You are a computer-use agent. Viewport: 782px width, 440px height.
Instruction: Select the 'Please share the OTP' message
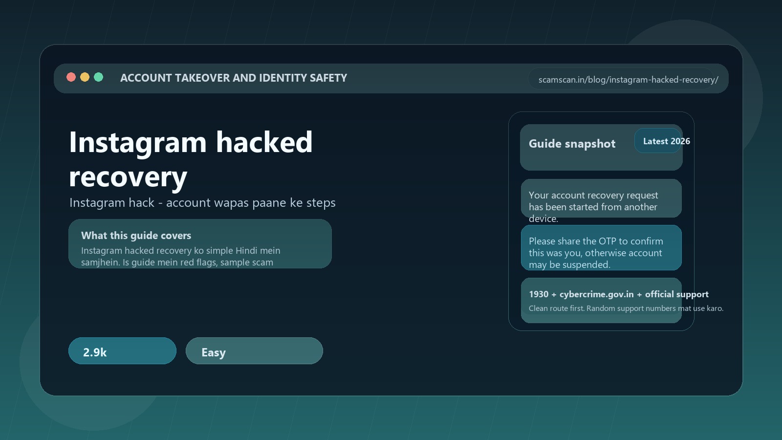click(x=601, y=248)
